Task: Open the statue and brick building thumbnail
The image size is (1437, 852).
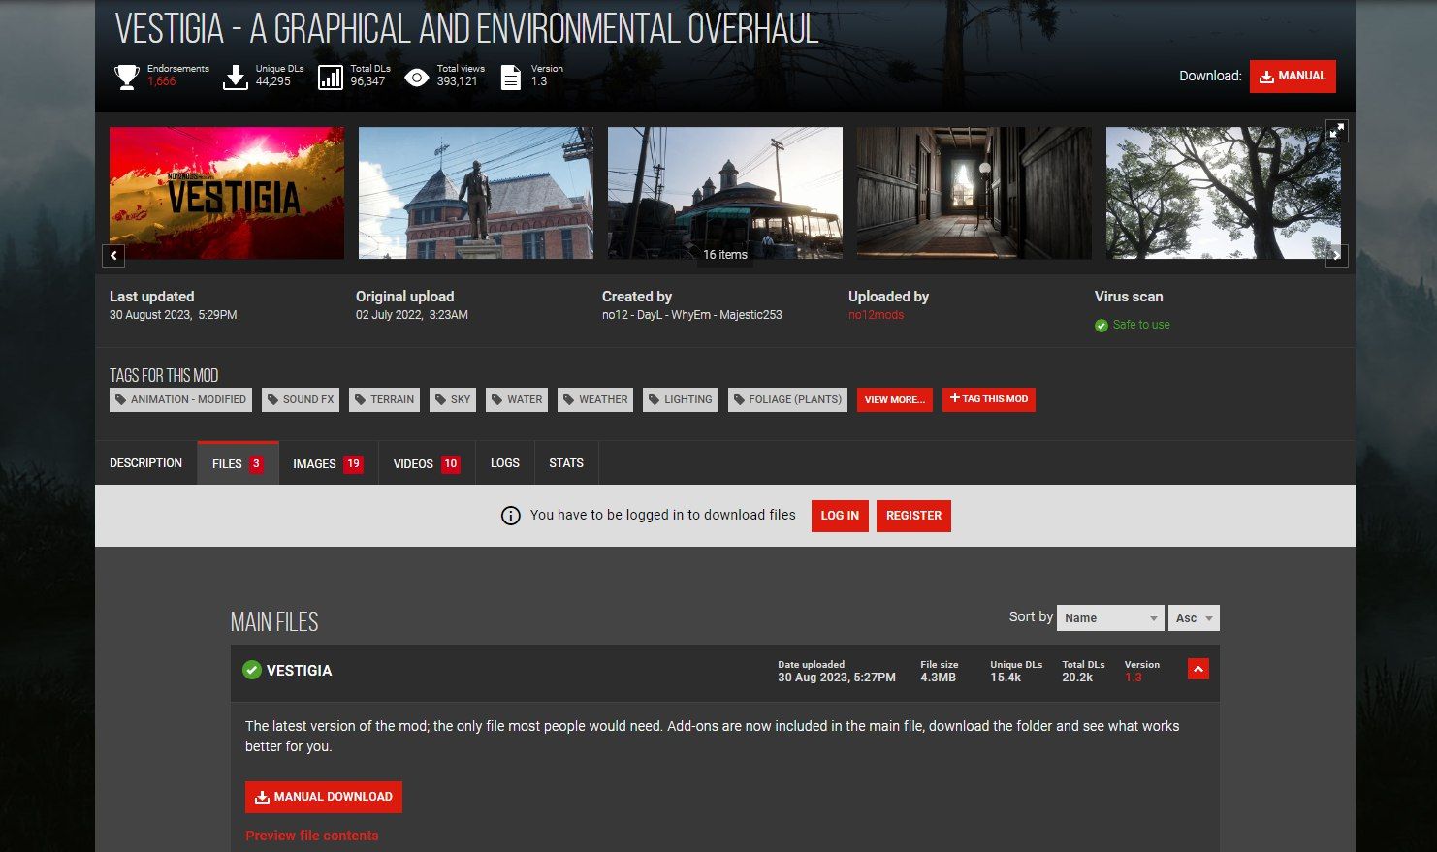Action: click(476, 193)
